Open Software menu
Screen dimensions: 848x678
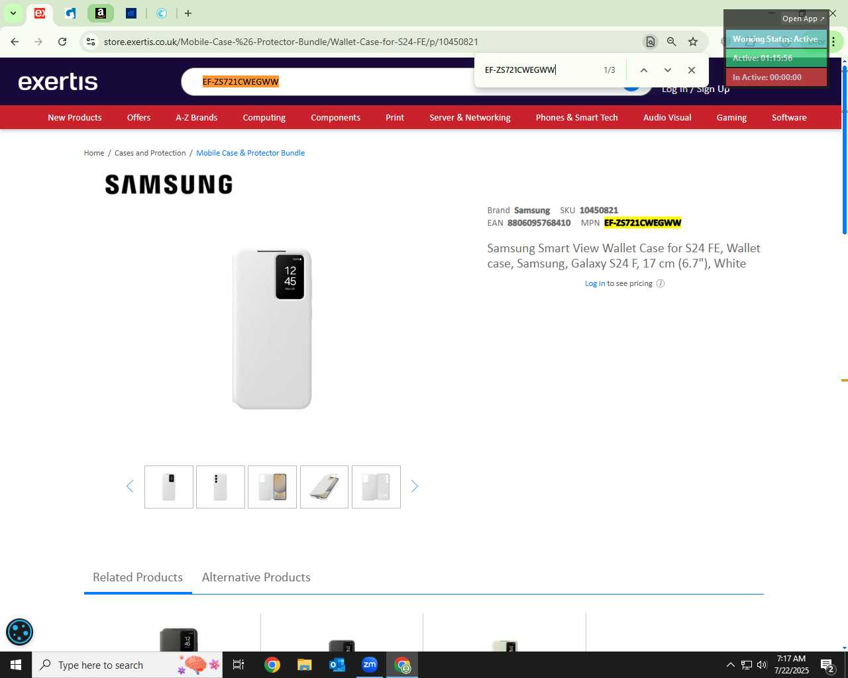point(789,117)
